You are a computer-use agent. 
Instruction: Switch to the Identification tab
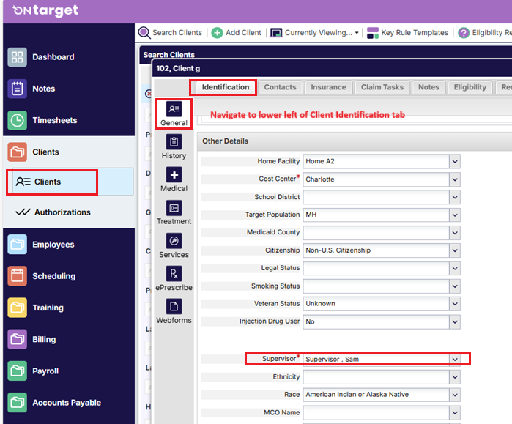[x=226, y=87]
